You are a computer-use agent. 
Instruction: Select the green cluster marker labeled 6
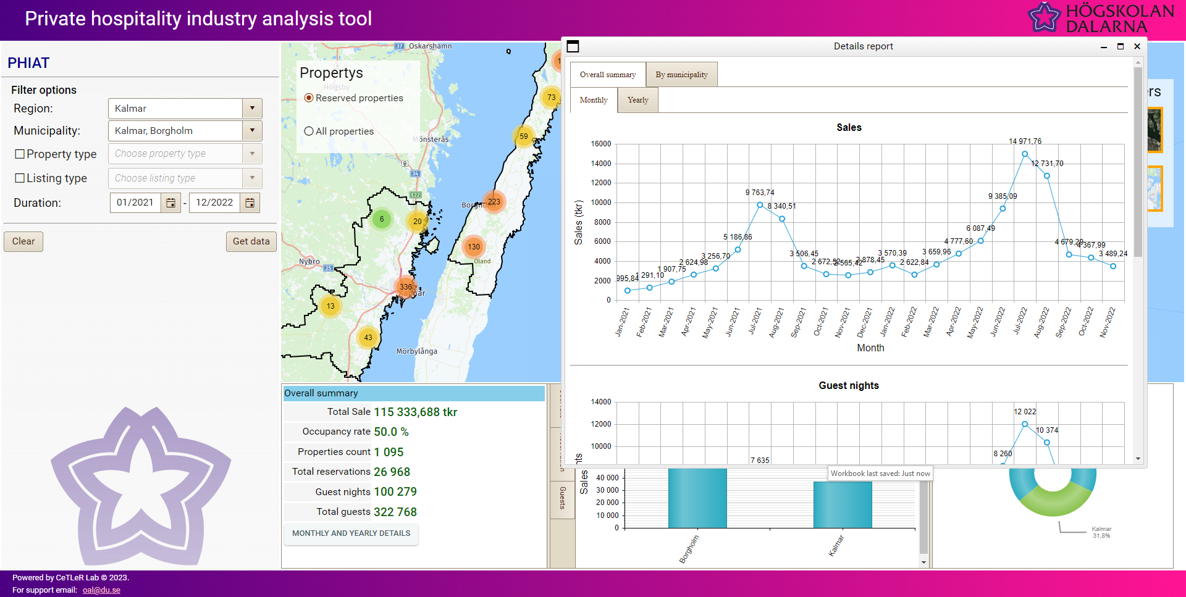(382, 219)
